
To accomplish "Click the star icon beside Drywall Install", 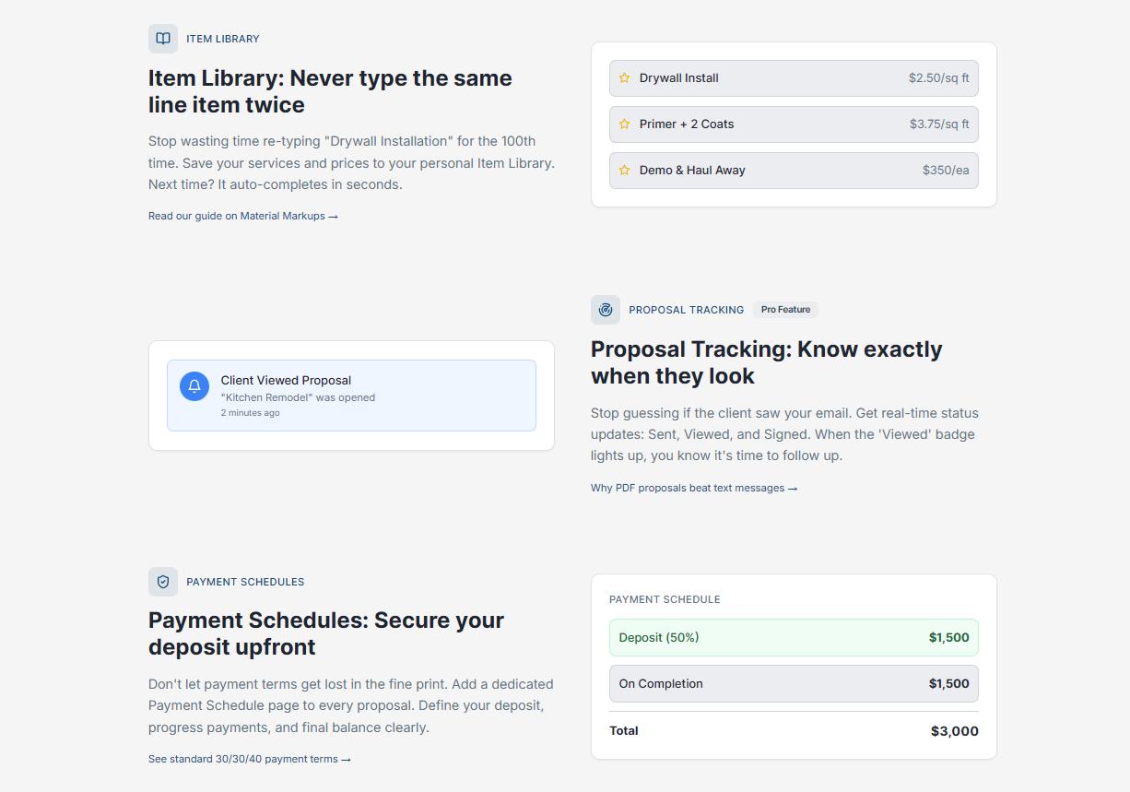I will (x=625, y=78).
